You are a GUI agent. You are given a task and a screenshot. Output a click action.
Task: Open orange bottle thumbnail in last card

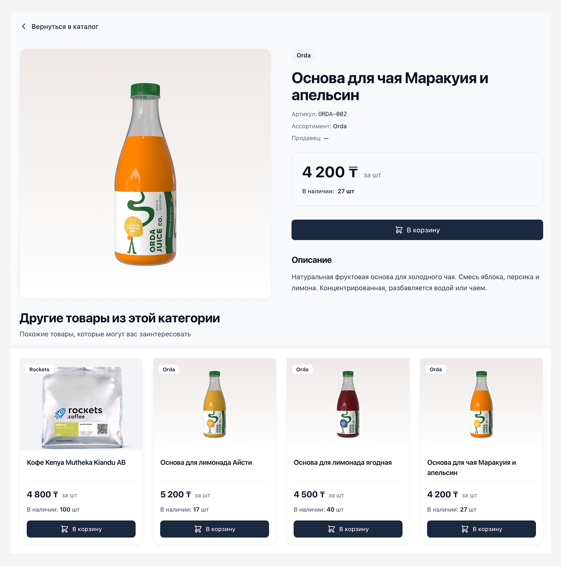coord(482,404)
